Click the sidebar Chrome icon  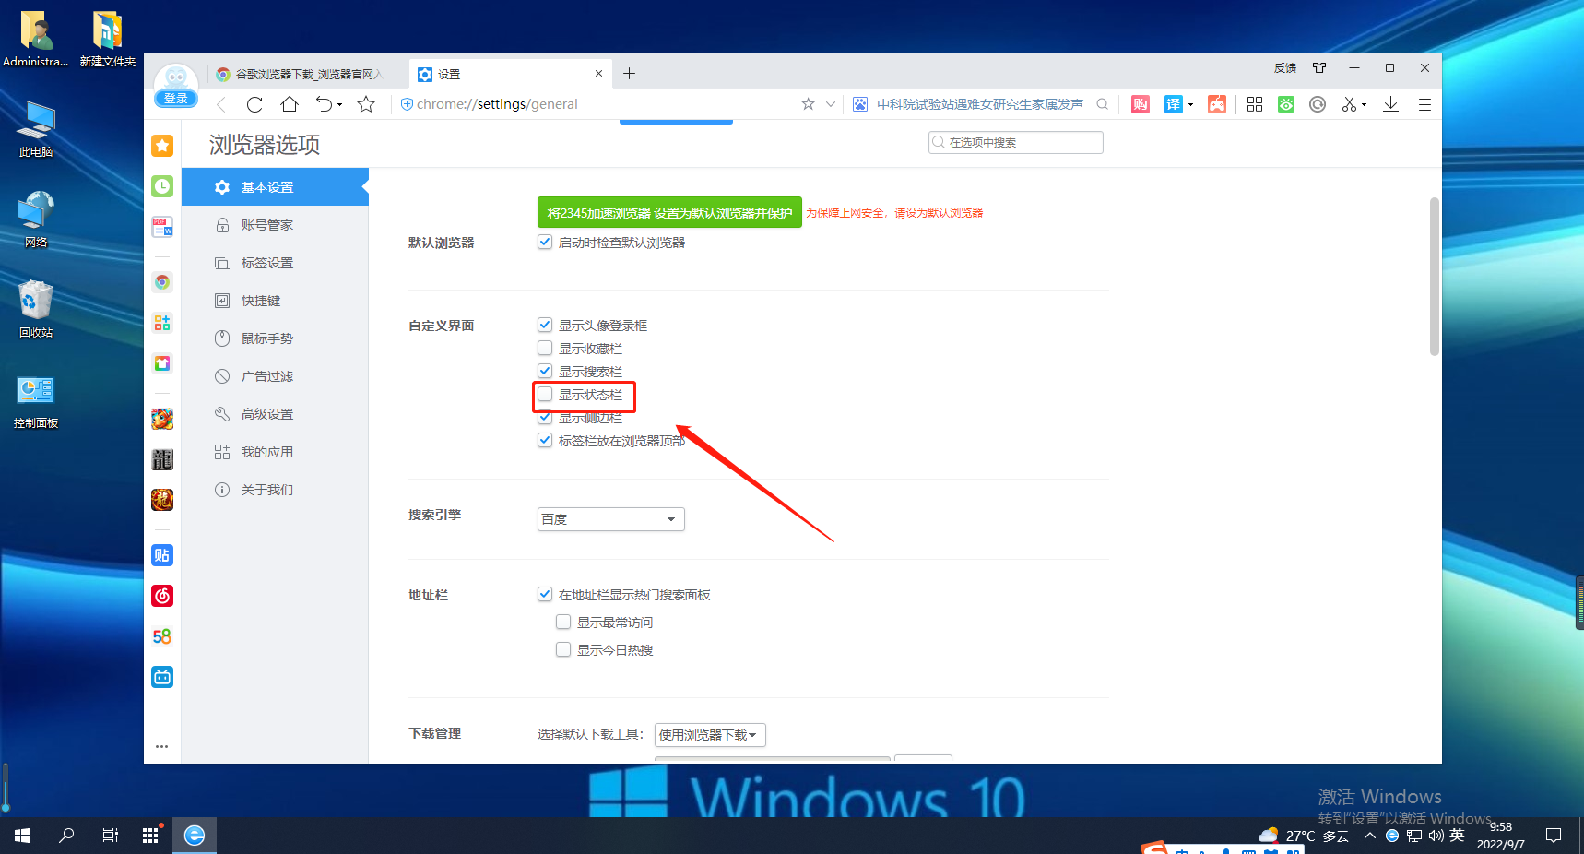[x=162, y=282]
